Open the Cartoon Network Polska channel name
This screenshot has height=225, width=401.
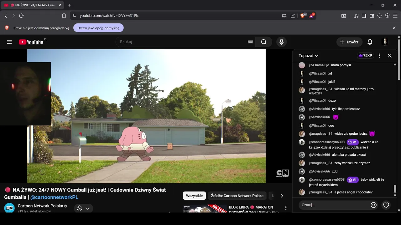[x=40, y=206]
